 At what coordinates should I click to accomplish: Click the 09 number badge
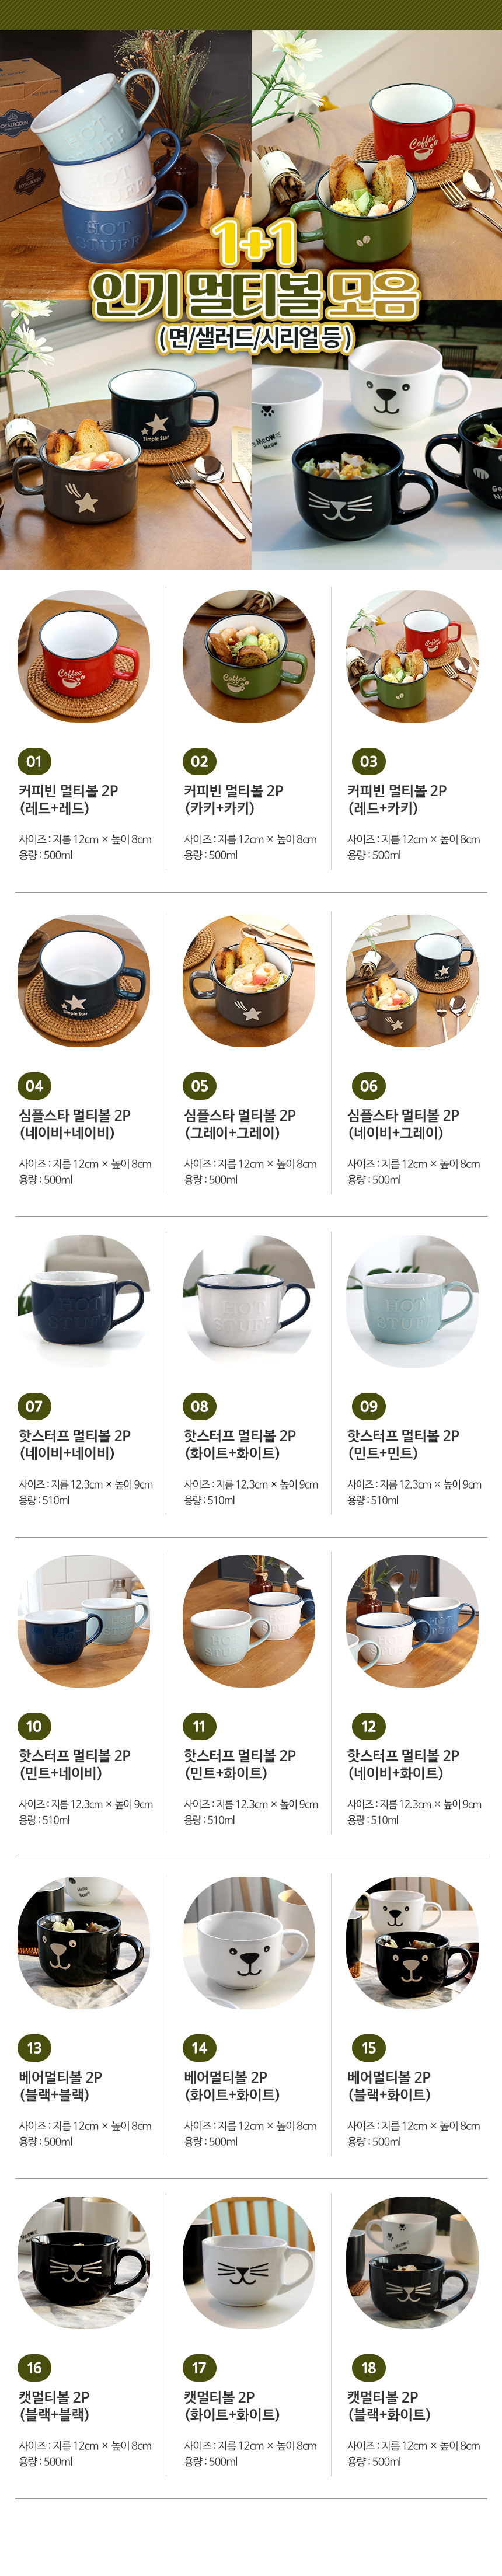tap(369, 1406)
